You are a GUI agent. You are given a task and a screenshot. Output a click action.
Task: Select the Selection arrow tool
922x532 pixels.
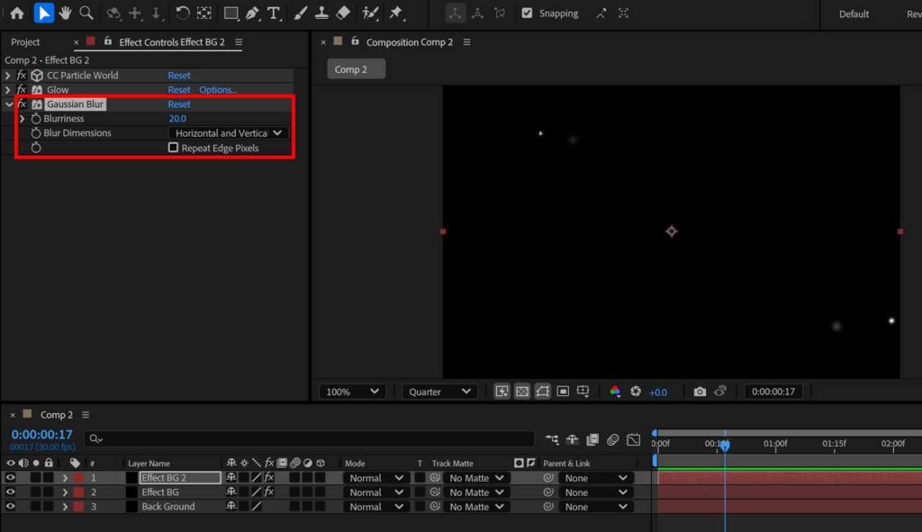click(x=43, y=13)
